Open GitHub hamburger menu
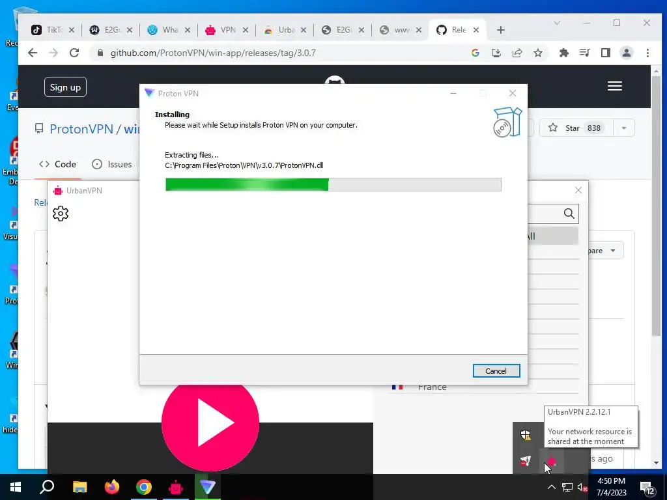This screenshot has width=667, height=500. [615, 87]
